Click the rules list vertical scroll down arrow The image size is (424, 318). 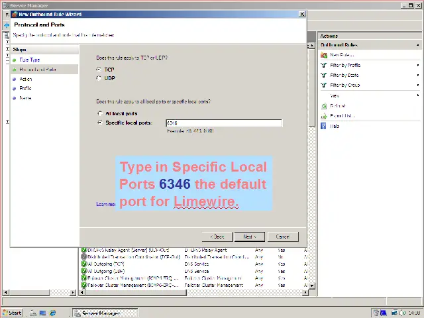[312, 286]
